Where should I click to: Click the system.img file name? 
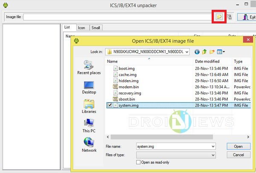128,106
